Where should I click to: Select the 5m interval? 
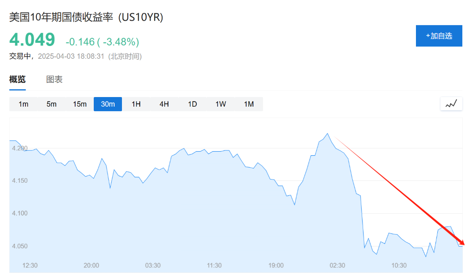[51, 104]
